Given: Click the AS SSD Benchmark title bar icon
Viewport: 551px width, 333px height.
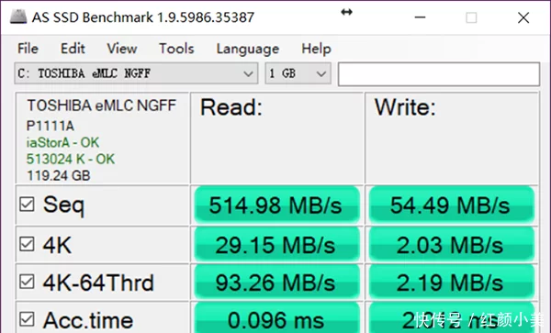Looking at the screenshot, I should pos(18,17).
